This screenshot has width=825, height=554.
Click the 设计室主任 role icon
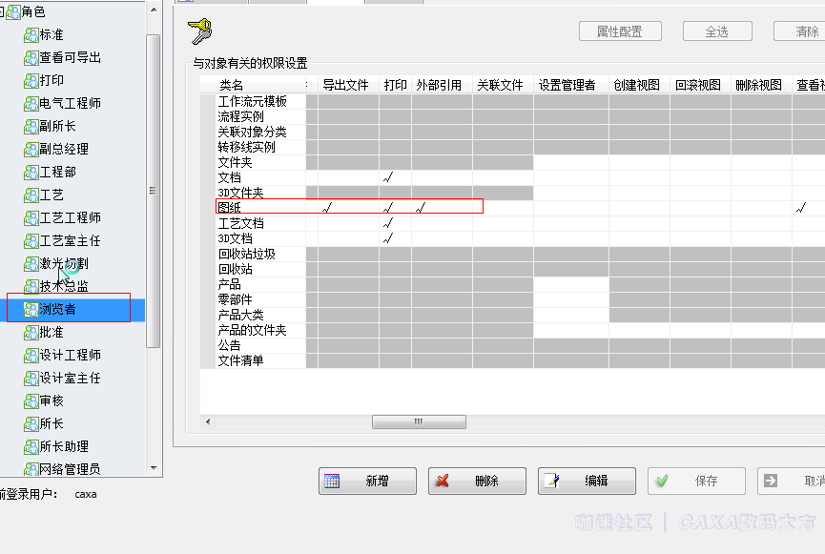click(x=31, y=379)
